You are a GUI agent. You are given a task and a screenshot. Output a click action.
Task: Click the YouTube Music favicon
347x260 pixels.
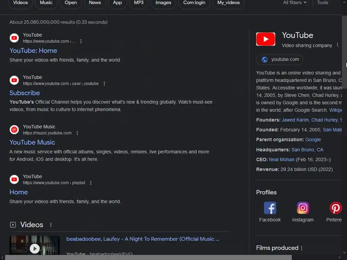click(14, 130)
